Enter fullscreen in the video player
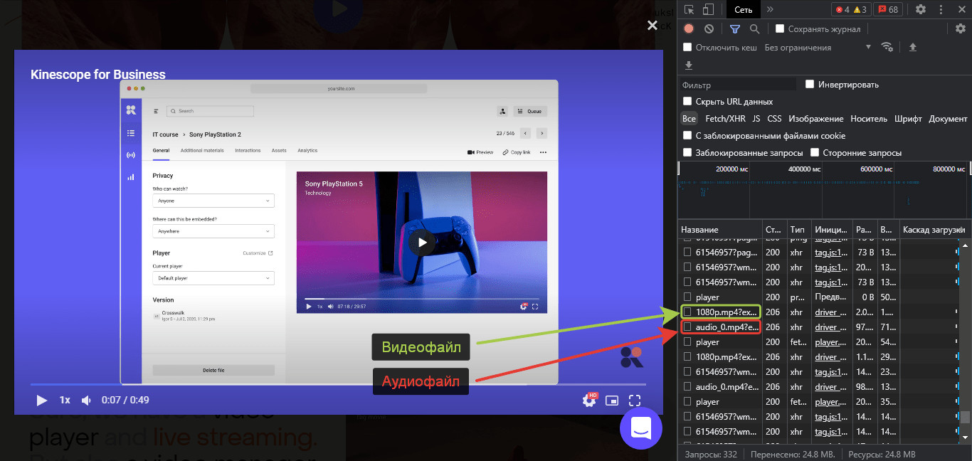The image size is (972, 461). click(635, 401)
